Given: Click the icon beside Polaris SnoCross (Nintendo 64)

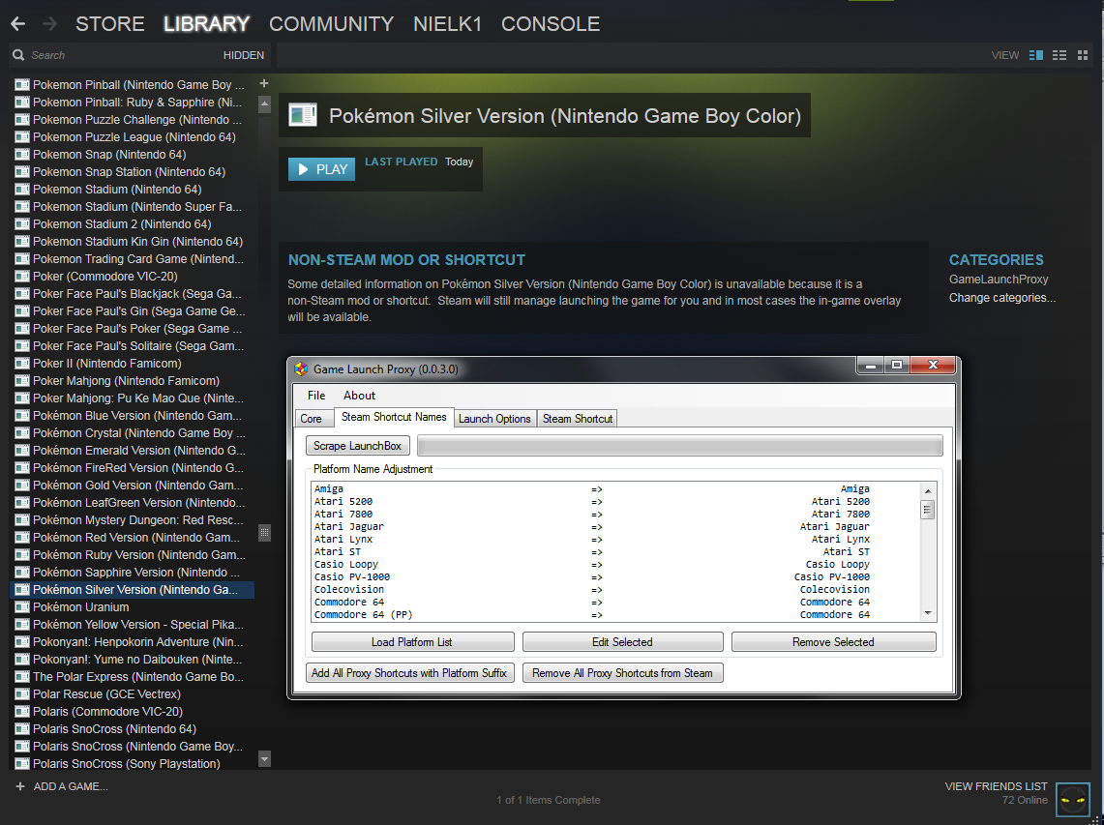Looking at the screenshot, I should coord(22,729).
